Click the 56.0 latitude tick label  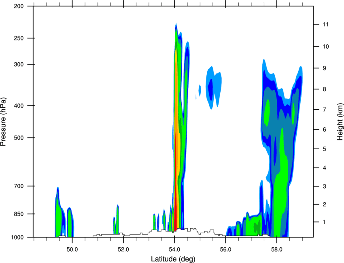coord(226,250)
